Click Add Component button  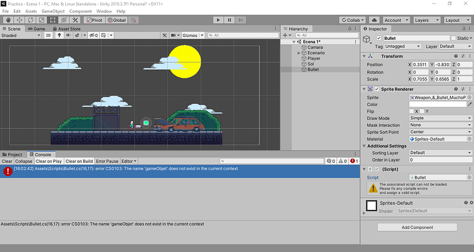pos(417,227)
